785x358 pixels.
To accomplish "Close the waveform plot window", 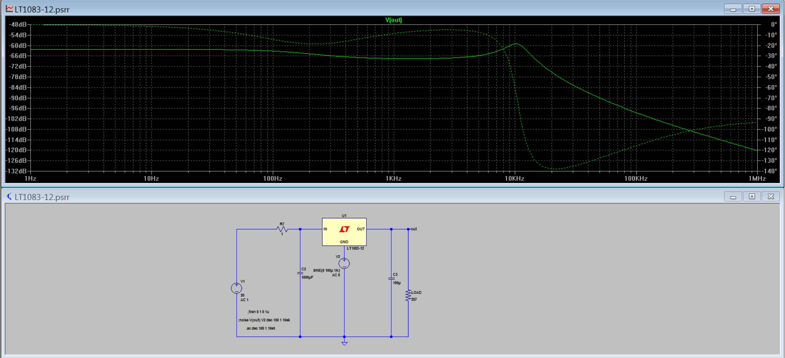I will click(x=771, y=9).
